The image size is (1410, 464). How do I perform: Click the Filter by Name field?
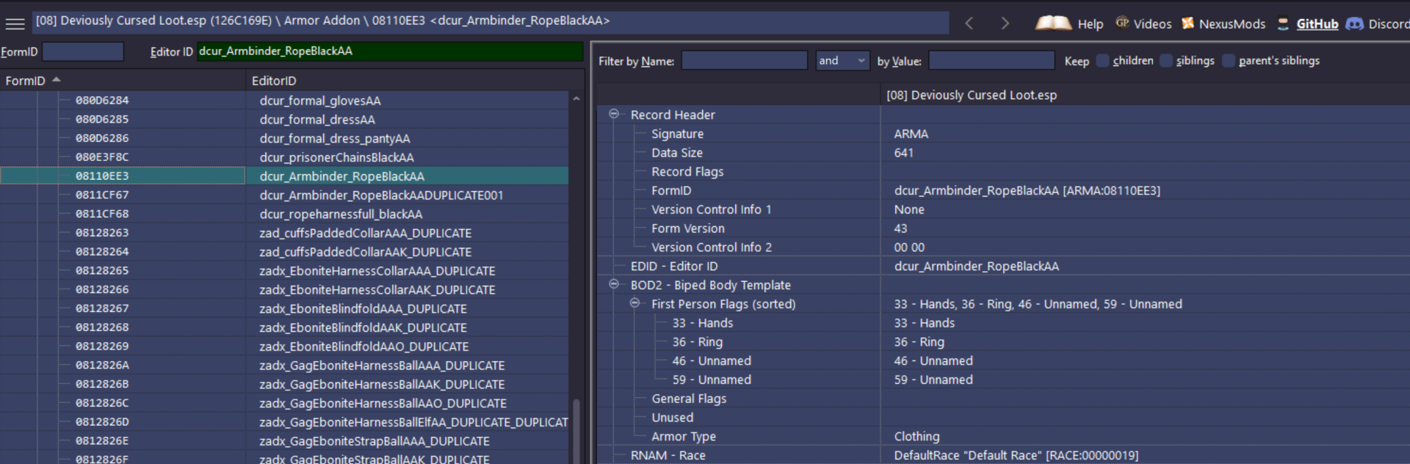744,61
